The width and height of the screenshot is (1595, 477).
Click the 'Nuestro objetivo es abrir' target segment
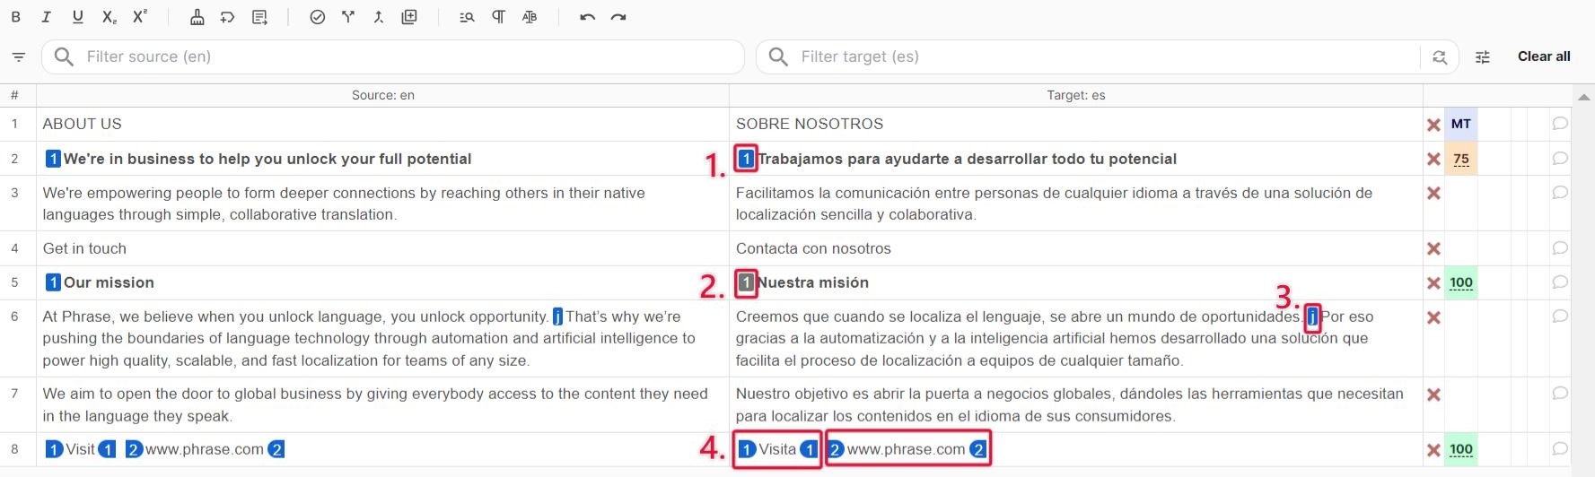coord(1075,404)
